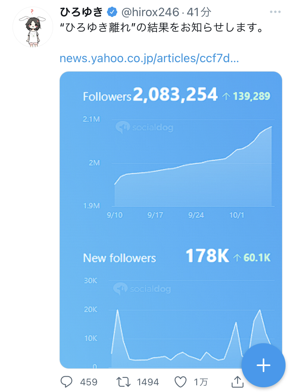Open the @hirox246 handle
Viewport: 295px width, 392px height.
150,12
